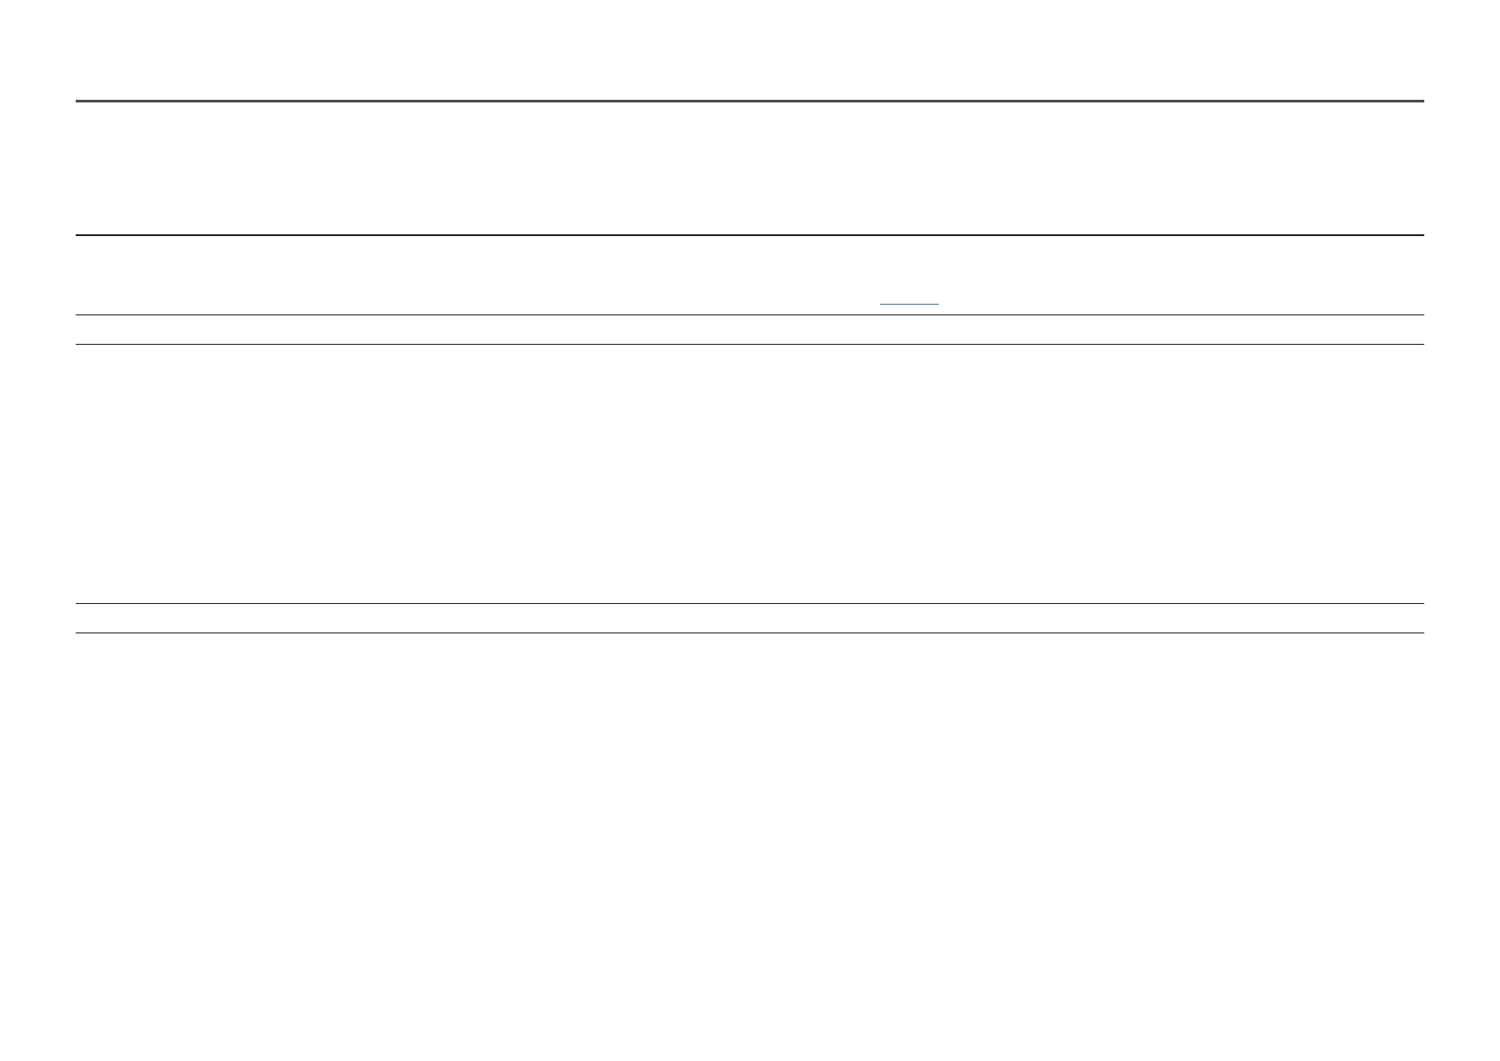Click the left end of the thick top rule
Viewport: 1500px width, 1061px height.
click(80, 102)
